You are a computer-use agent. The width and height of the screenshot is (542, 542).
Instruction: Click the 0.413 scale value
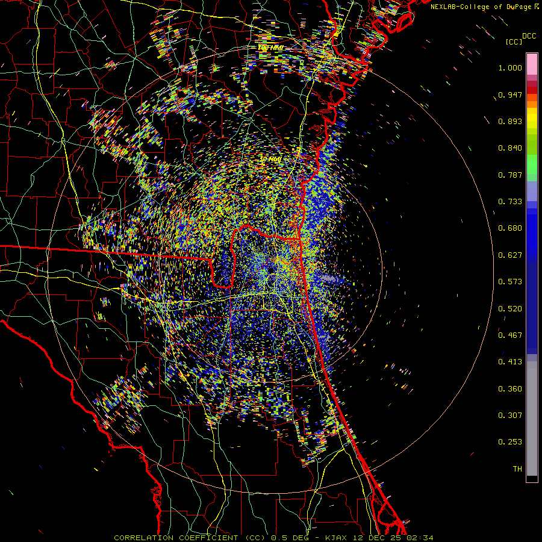click(510, 362)
